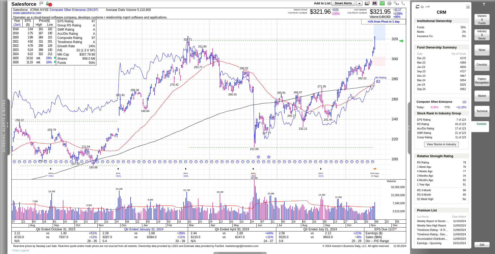495x254 pixels.
Task: Click the green chart arrow toolbar icon
Action: 382,3
